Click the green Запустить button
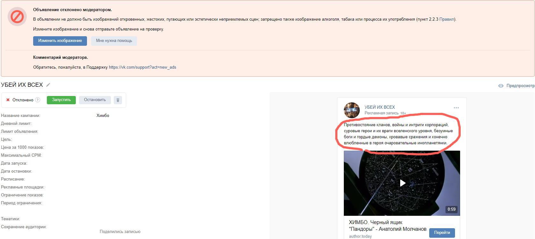 [61, 100]
